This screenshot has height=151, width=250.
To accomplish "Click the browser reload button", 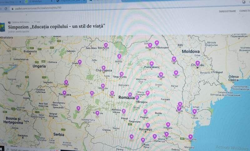I will [x=6, y=9].
